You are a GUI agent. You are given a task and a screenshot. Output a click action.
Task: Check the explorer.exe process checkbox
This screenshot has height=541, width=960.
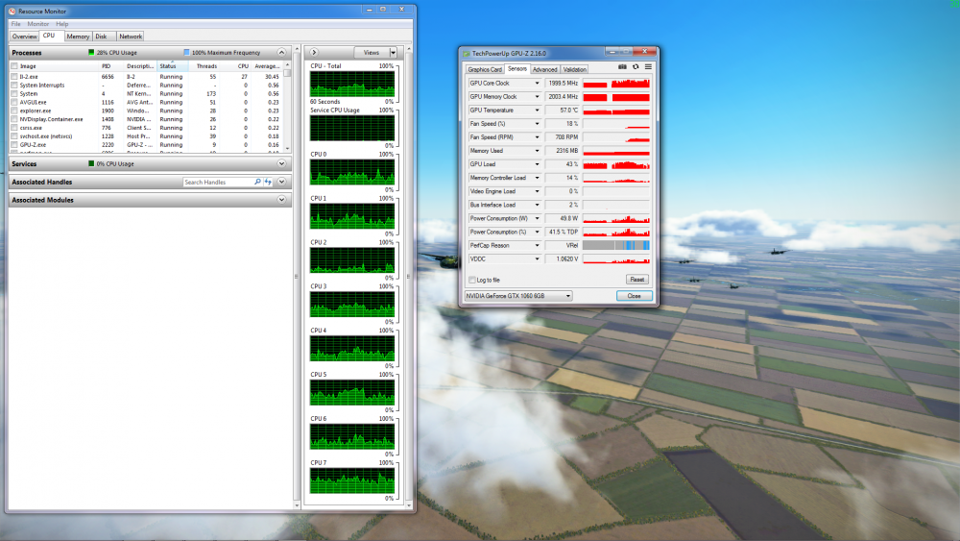tap(14, 111)
